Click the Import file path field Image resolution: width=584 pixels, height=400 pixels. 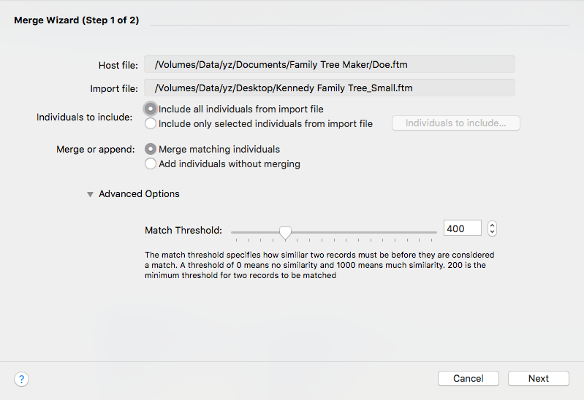(329, 88)
